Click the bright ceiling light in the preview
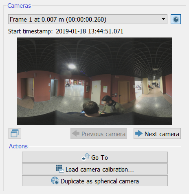This screenshot has height=194, width=189. pos(72,66)
